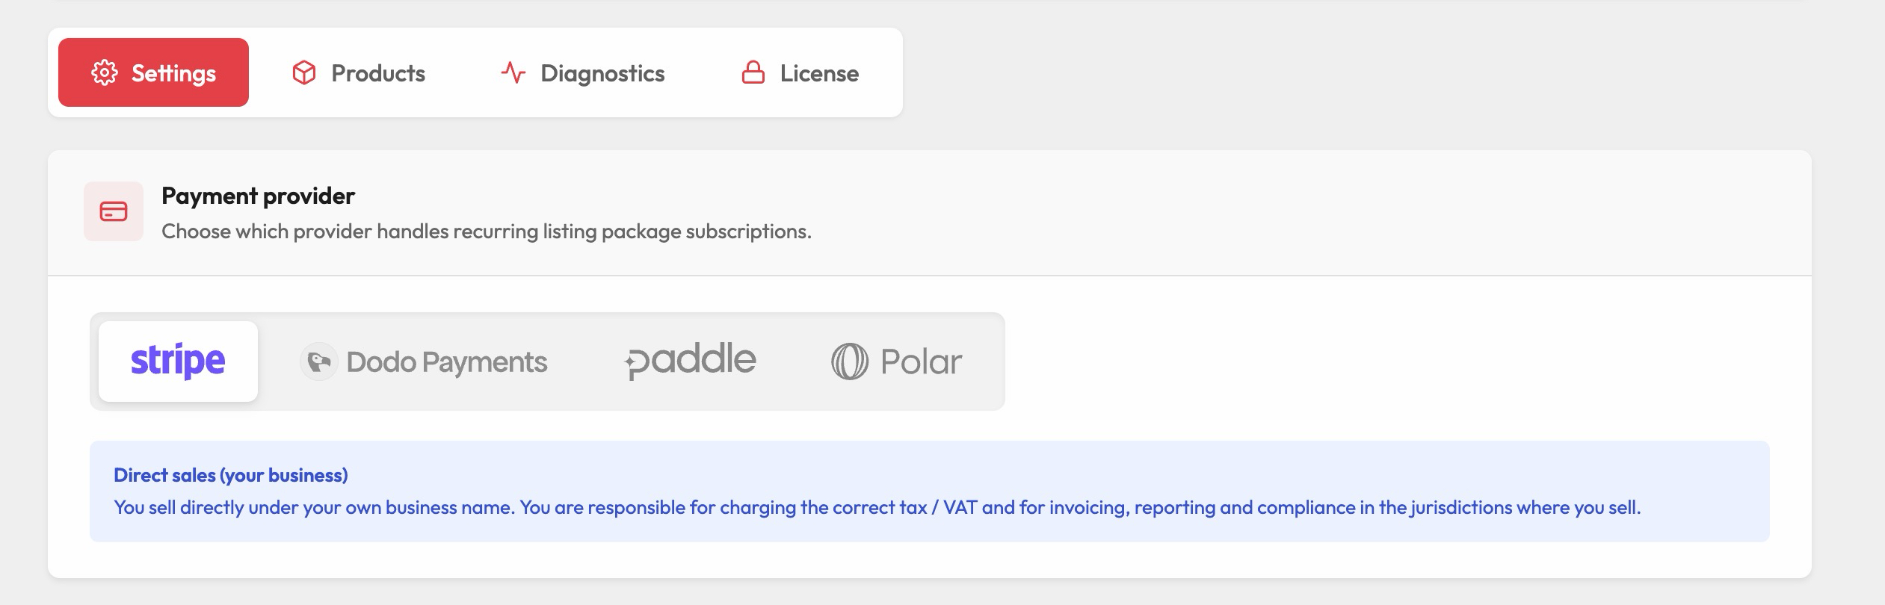This screenshot has height=605, width=1885.
Task: Click the credit card icon near Payment provider
Action: coord(114,211)
